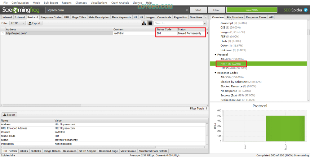
Task: Switch to the Images tab
Action: click(150, 17)
